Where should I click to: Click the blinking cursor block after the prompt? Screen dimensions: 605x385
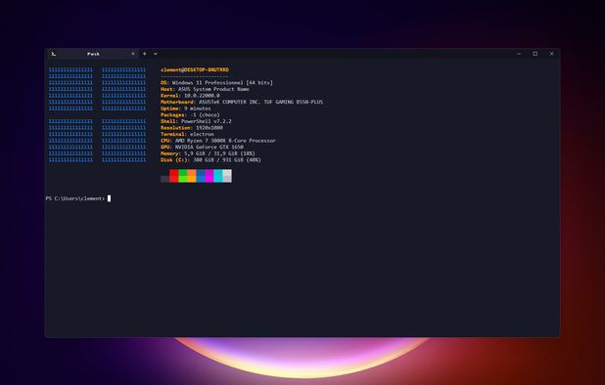pos(110,198)
